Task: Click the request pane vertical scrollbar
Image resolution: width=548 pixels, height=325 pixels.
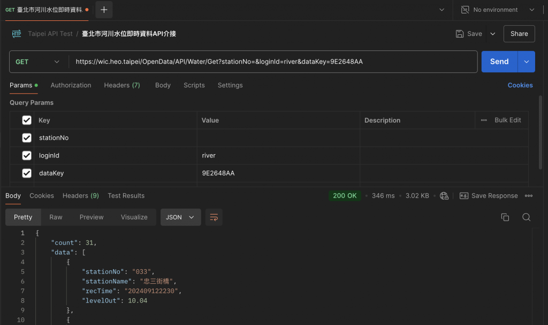Action: coord(541,132)
